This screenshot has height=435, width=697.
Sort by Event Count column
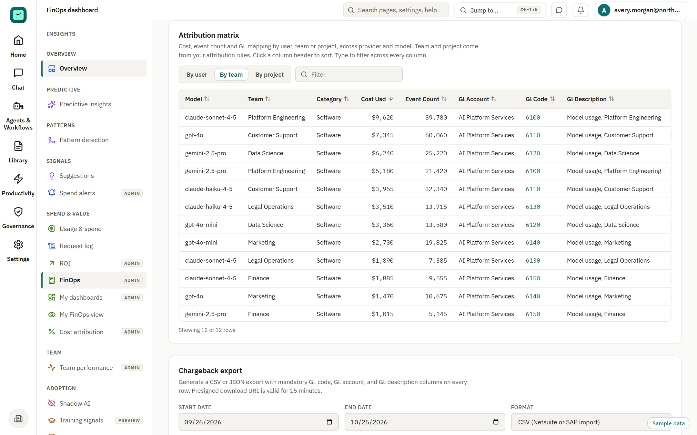426,99
